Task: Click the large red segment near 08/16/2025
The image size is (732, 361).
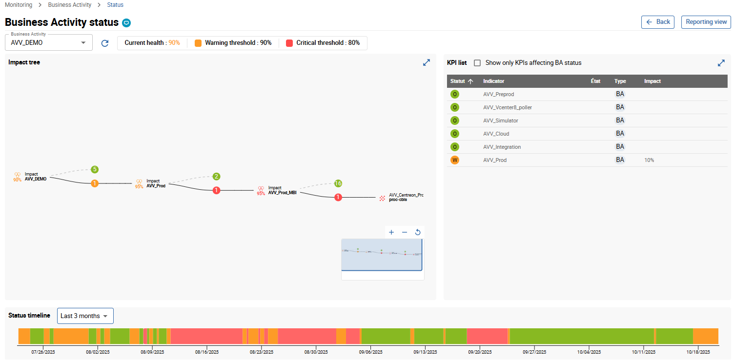Action: coord(206,336)
